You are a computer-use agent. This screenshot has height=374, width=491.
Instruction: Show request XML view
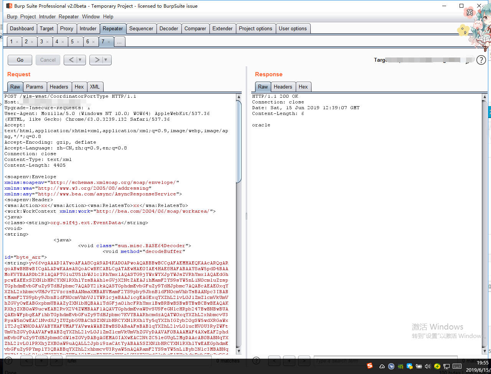[95, 87]
